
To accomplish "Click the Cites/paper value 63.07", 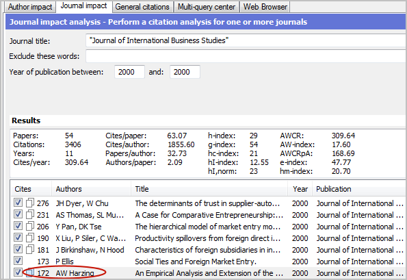I will 176,136.
